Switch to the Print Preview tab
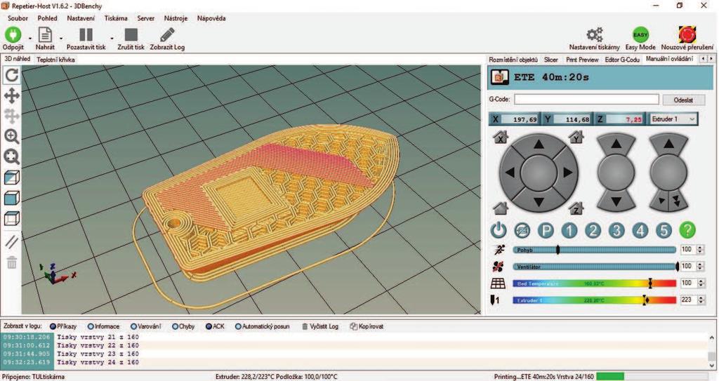719x381 pixels. 582,60
